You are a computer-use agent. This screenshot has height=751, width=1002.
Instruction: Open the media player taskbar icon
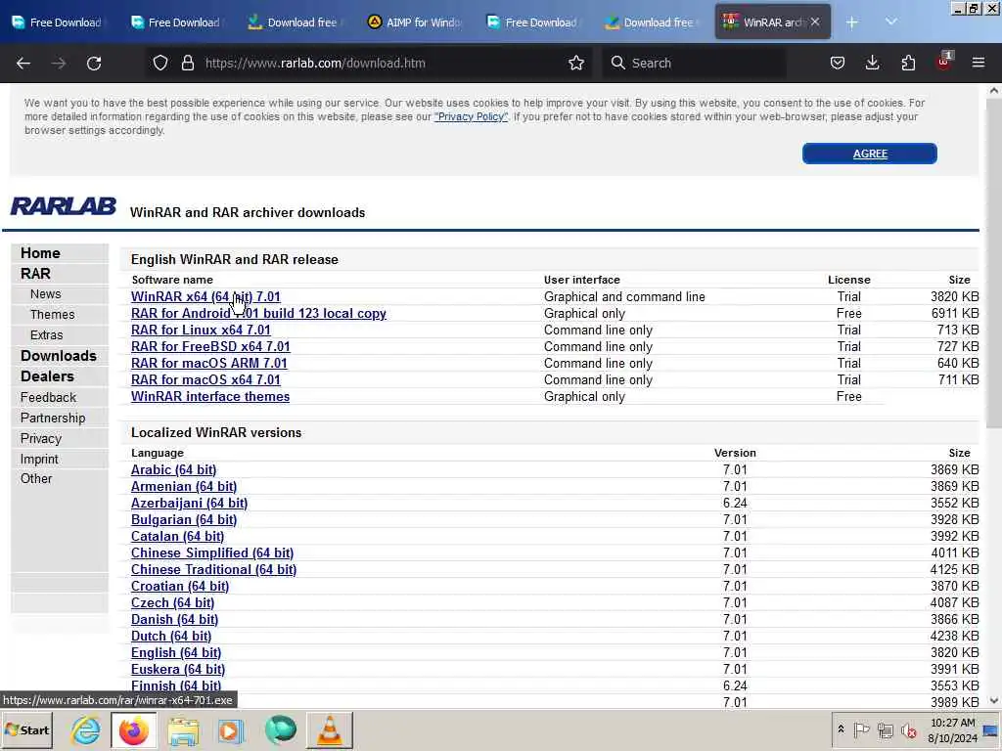tap(231, 729)
